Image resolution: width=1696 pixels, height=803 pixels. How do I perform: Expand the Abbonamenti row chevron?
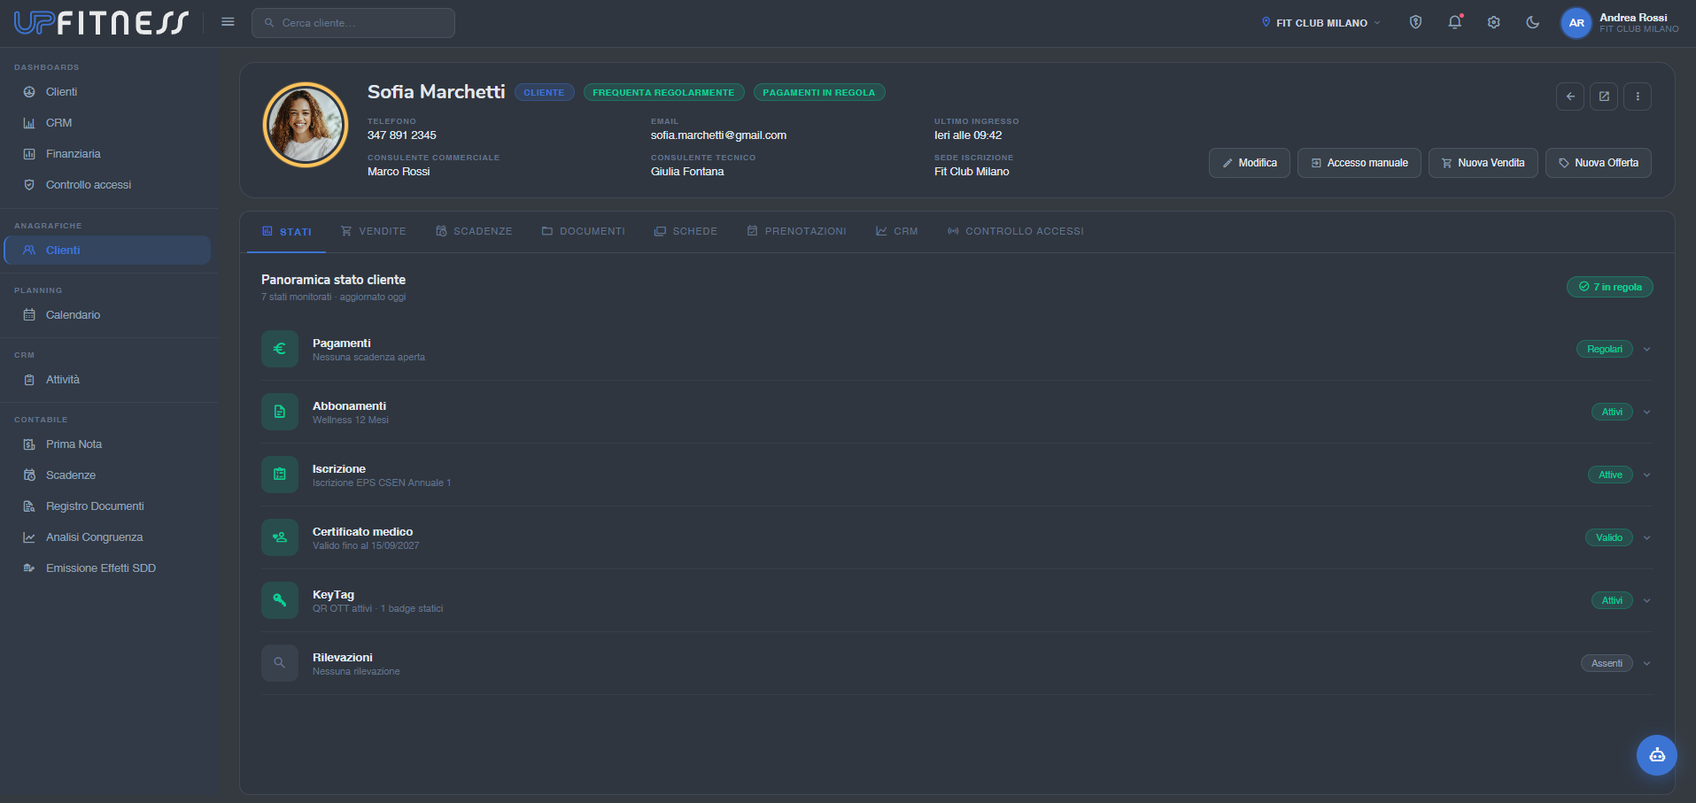tap(1646, 413)
